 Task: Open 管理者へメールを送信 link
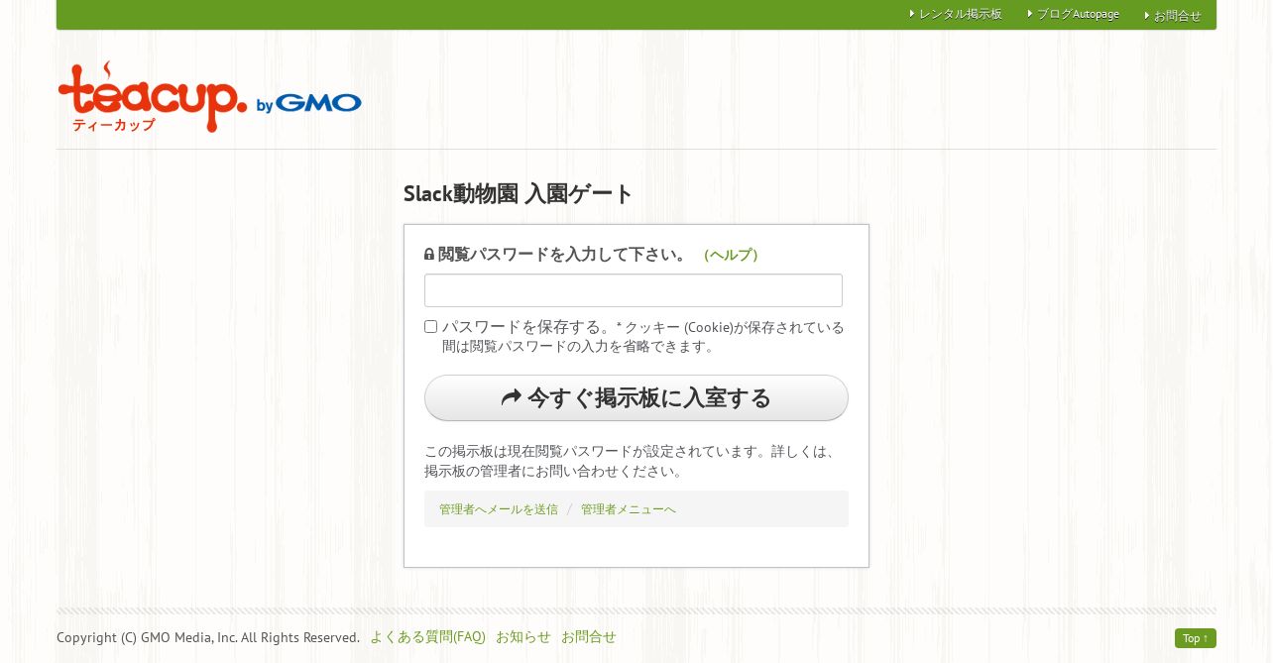pyautogui.click(x=499, y=509)
